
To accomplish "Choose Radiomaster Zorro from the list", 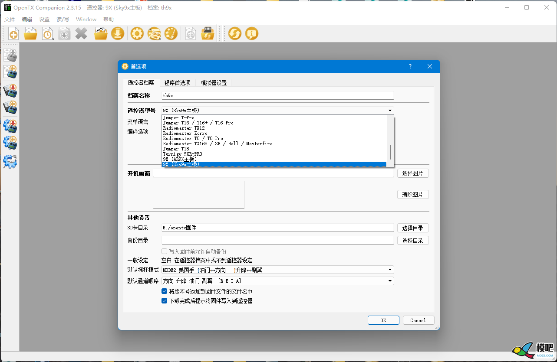I will pyautogui.click(x=274, y=133).
